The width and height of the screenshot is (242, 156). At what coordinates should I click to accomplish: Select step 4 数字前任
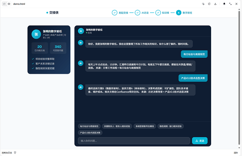coord(184,13)
